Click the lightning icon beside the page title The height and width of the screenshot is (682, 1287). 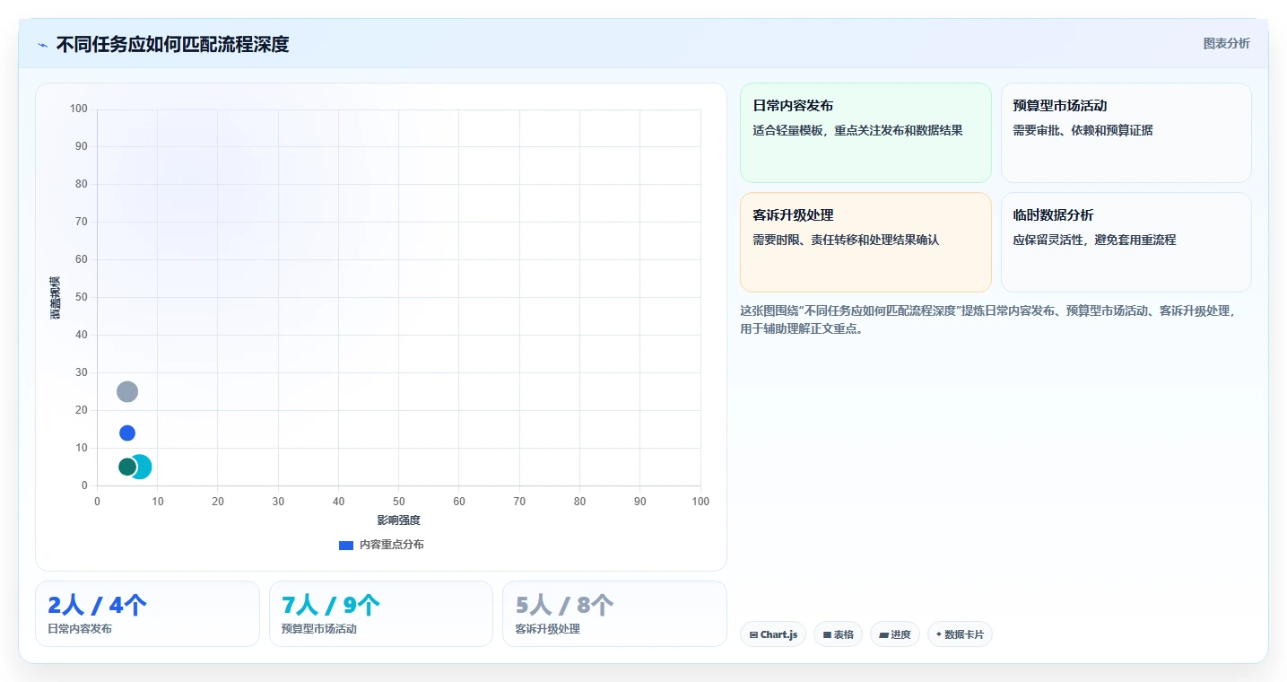pos(42,45)
